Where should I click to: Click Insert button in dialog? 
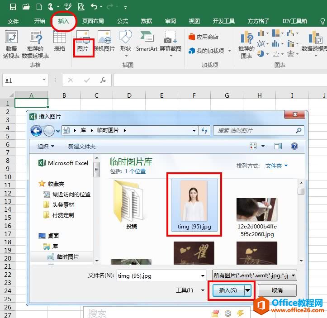click(228, 290)
